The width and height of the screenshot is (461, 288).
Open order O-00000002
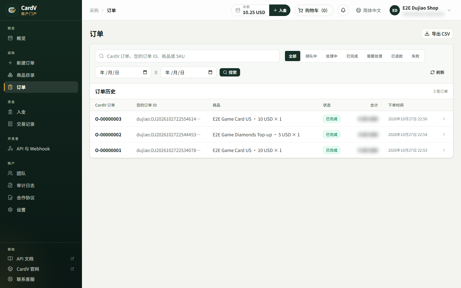pyautogui.click(x=108, y=134)
